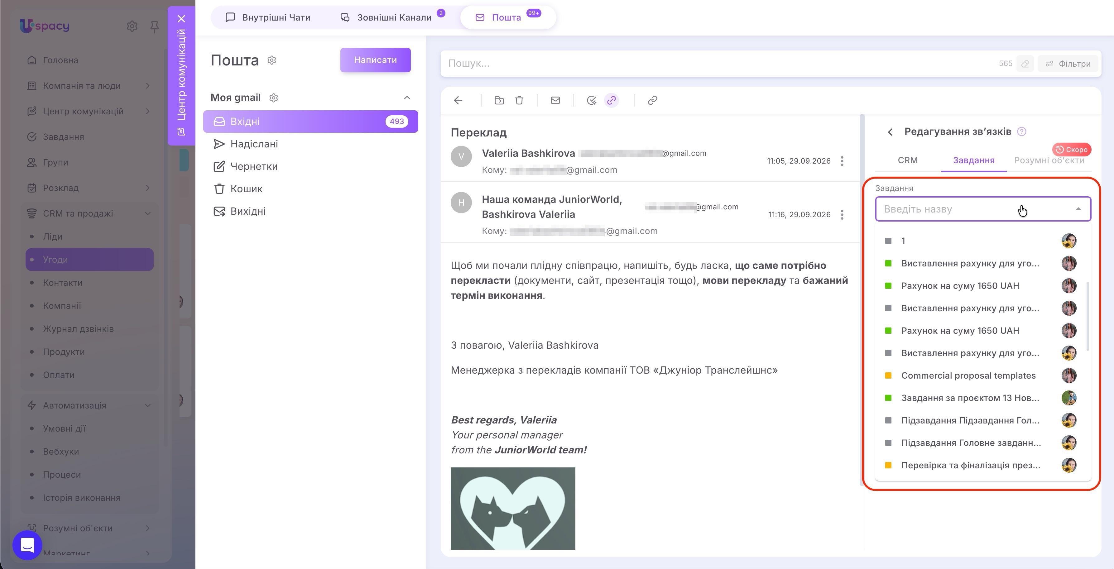
Task: Open Кошик folder
Action: coord(310,189)
